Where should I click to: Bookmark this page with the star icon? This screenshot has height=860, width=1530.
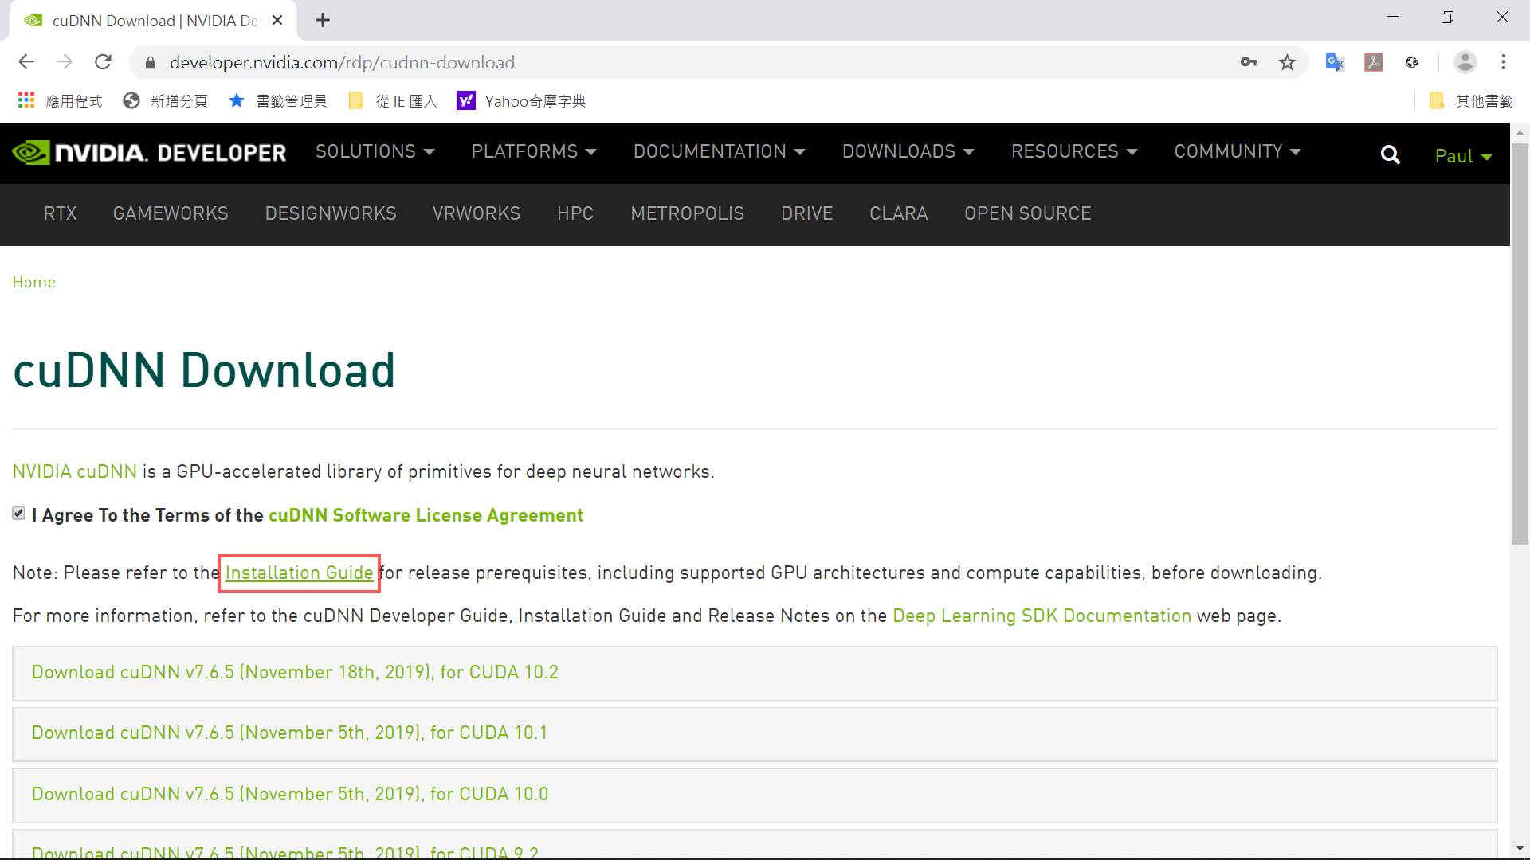pos(1287,62)
